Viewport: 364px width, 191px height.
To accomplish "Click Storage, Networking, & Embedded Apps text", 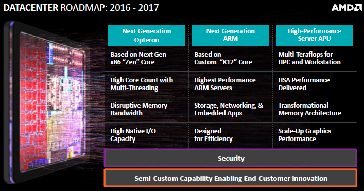I will pos(229,109).
